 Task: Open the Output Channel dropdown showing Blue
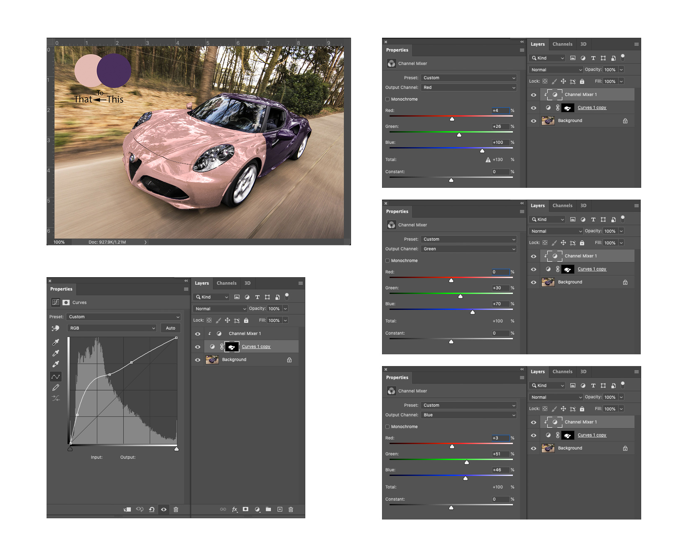click(x=468, y=415)
